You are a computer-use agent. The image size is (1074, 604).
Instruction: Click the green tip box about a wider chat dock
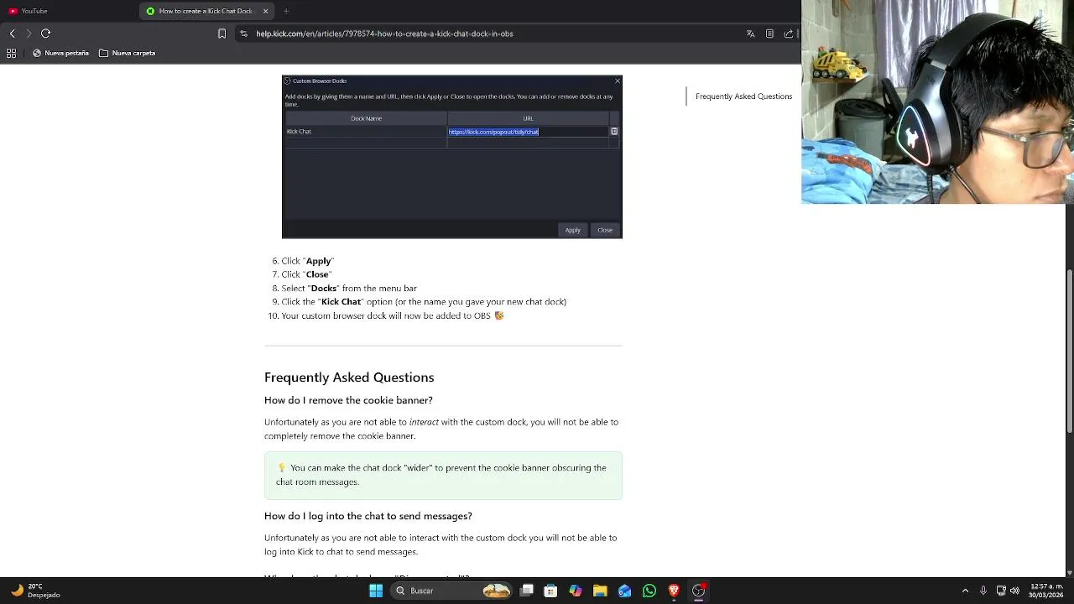pos(443,476)
